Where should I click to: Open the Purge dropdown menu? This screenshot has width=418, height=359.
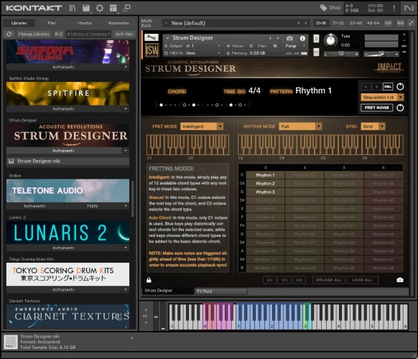295,46
